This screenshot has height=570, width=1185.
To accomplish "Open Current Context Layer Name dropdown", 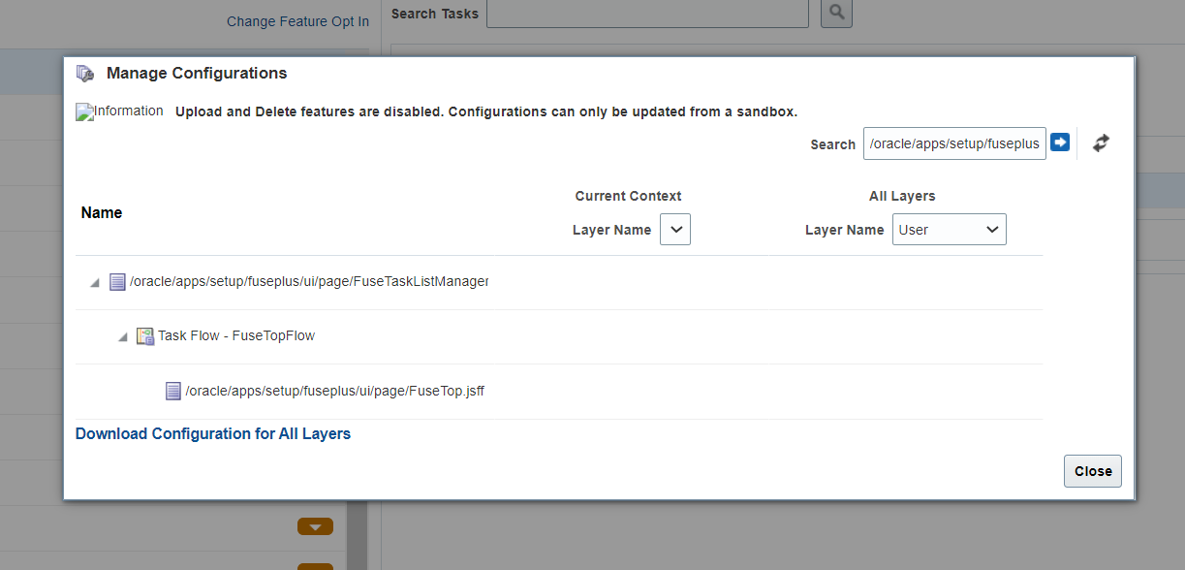I will 675,230.
